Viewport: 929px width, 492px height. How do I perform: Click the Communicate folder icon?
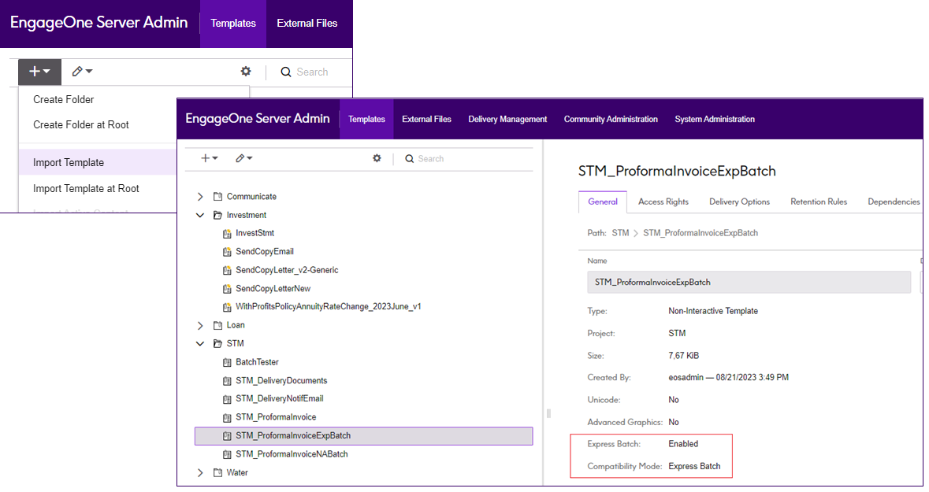[x=218, y=197]
